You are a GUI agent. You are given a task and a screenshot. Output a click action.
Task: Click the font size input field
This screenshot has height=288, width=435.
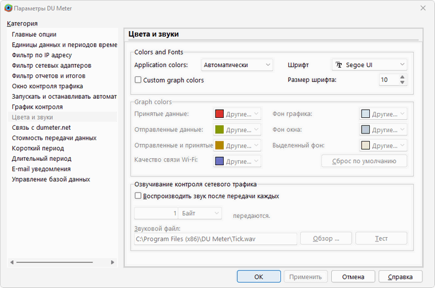coord(387,79)
